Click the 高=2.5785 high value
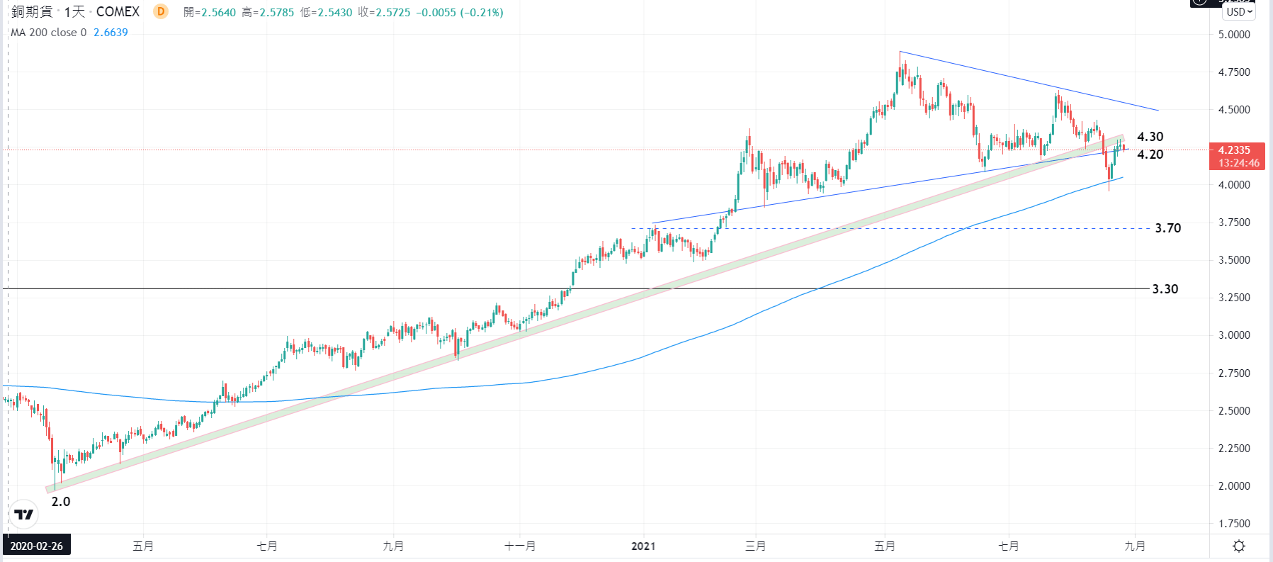This screenshot has height=562, width=1273. [x=268, y=13]
